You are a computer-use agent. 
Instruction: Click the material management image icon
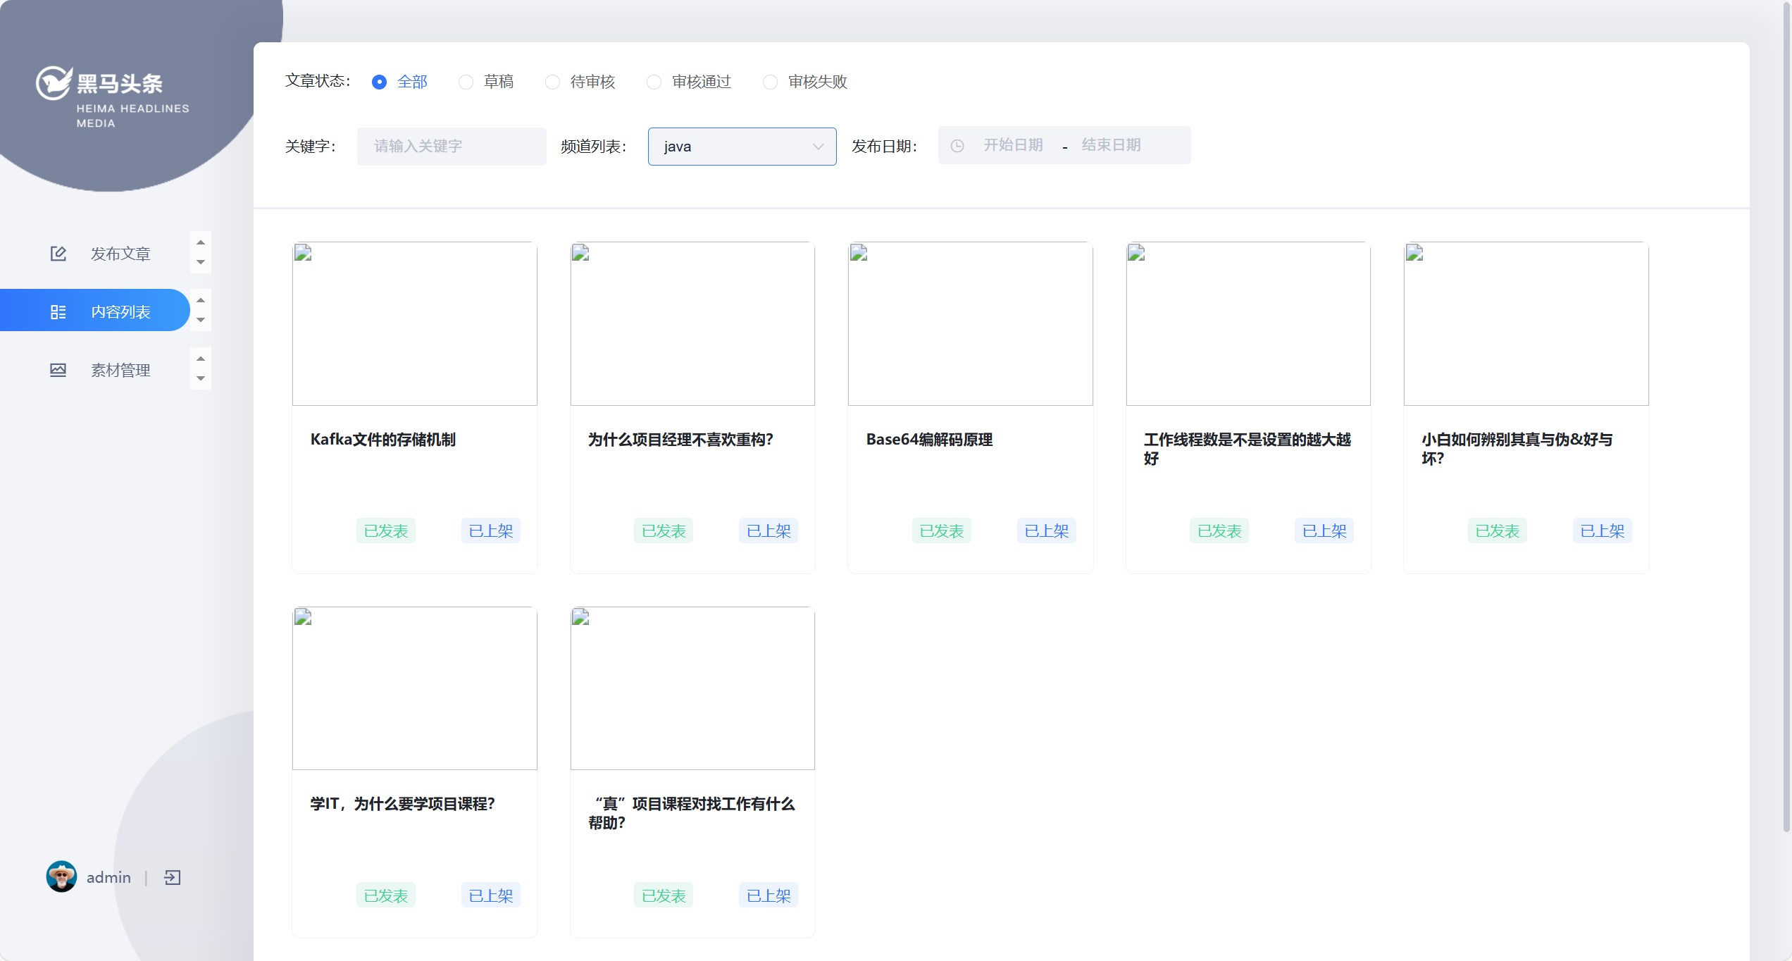(x=58, y=370)
